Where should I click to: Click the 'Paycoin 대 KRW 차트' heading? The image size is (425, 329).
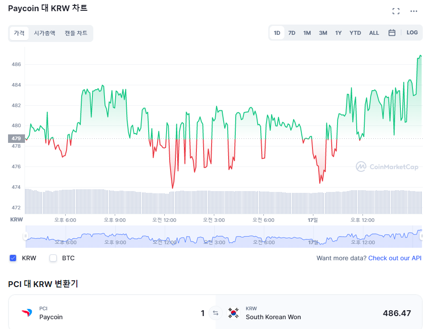pyautogui.click(x=48, y=8)
